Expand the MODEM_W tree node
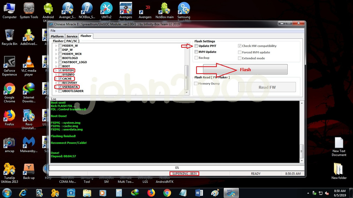This screenshot has width=353, height=198. tap(56, 46)
